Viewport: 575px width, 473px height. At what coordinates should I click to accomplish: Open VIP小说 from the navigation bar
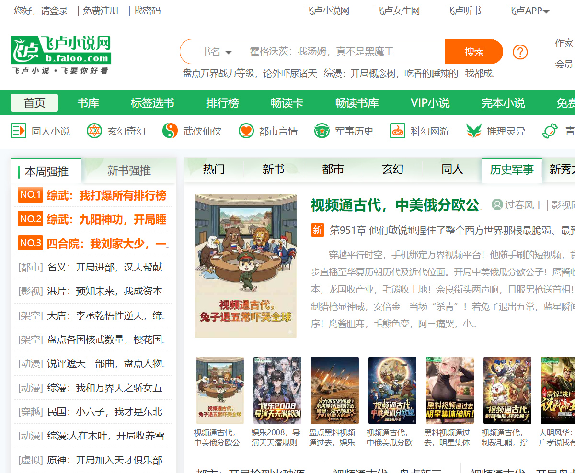click(430, 102)
